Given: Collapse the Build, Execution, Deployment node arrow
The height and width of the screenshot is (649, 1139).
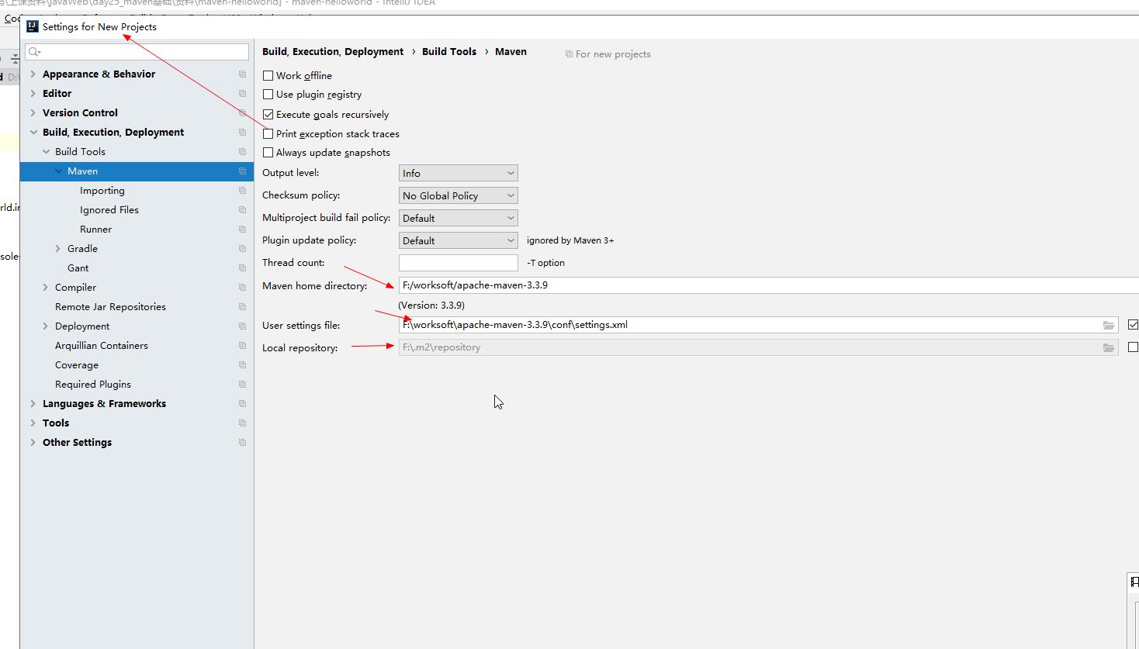Looking at the screenshot, I should 33,133.
